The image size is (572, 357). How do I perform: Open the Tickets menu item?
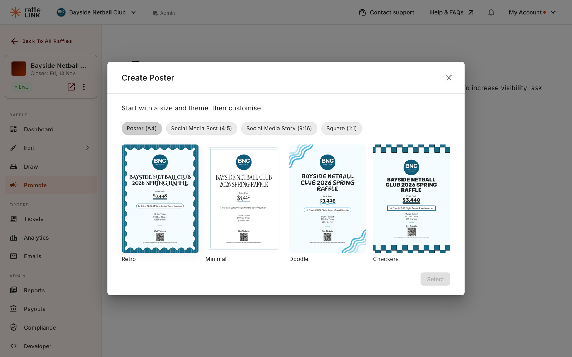[51, 219]
